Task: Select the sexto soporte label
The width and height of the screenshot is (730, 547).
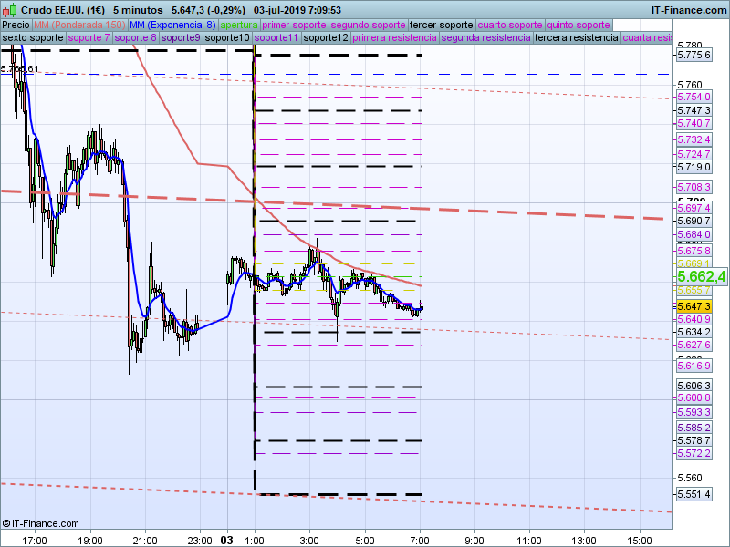Action: click(x=33, y=38)
